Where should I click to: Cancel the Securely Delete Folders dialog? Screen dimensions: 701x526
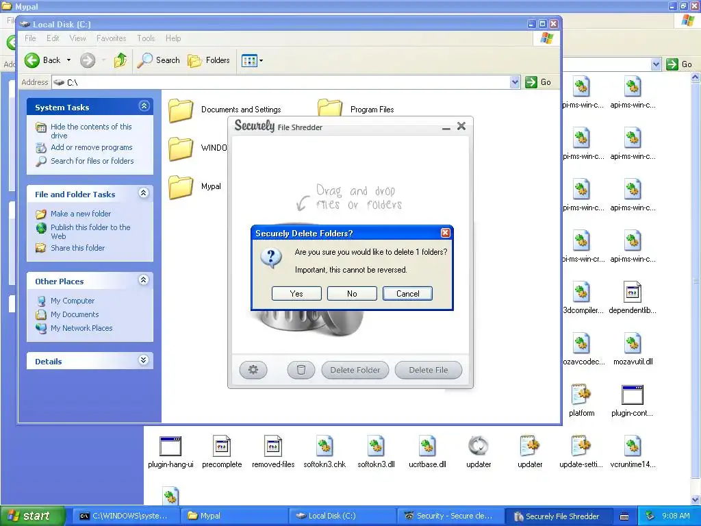[407, 293]
